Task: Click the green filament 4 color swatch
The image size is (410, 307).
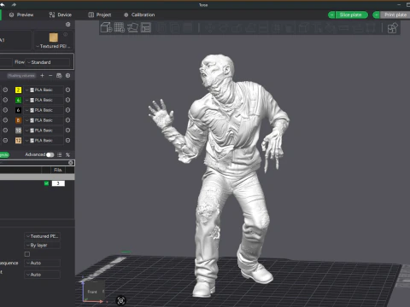Action: point(18,100)
